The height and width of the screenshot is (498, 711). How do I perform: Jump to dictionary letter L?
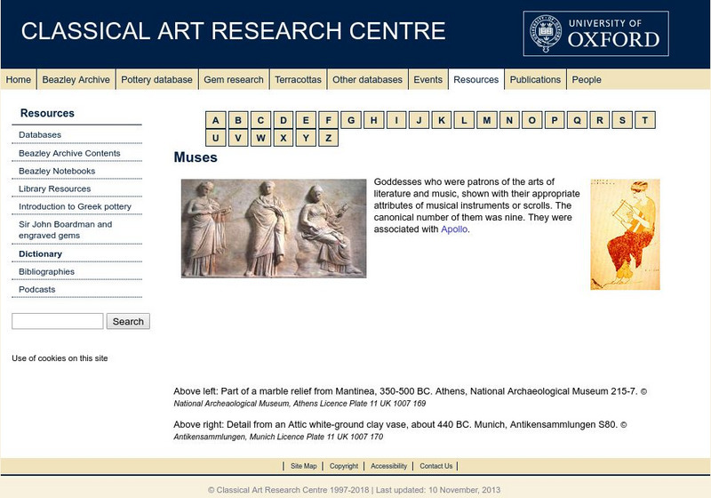coord(464,120)
